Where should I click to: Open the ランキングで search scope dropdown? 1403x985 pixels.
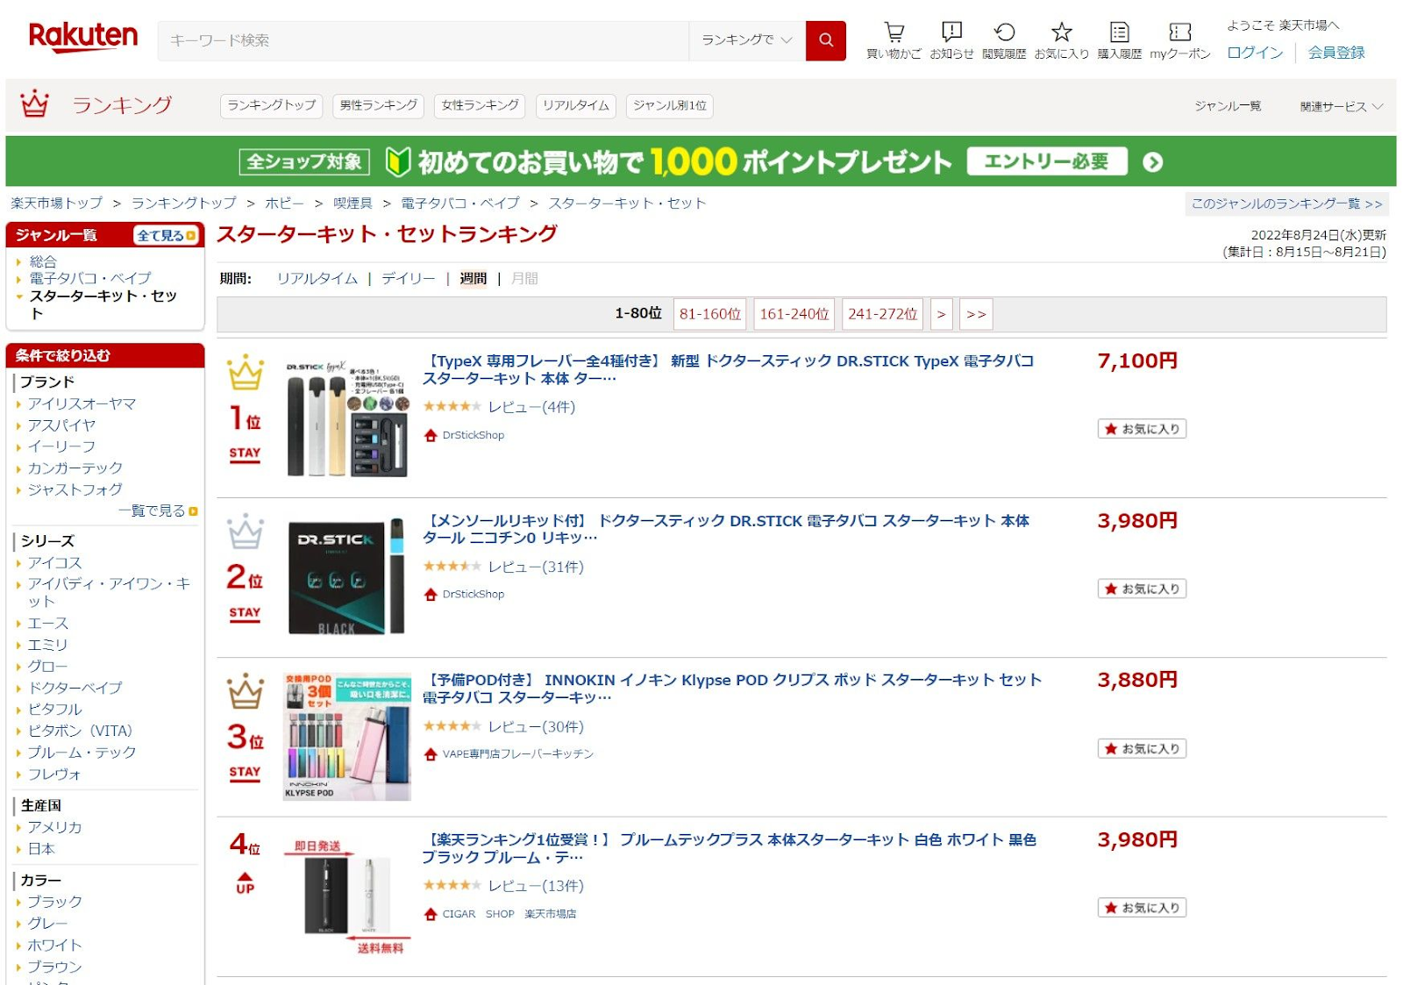[x=747, y=40]
